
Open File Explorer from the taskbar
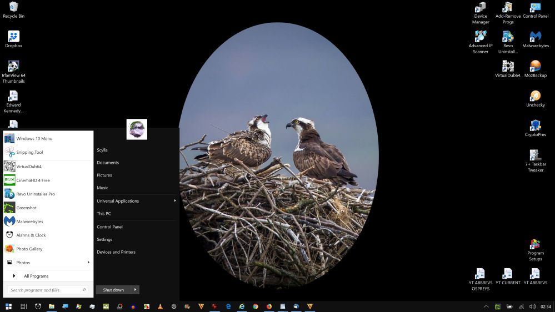click(51, 306)
